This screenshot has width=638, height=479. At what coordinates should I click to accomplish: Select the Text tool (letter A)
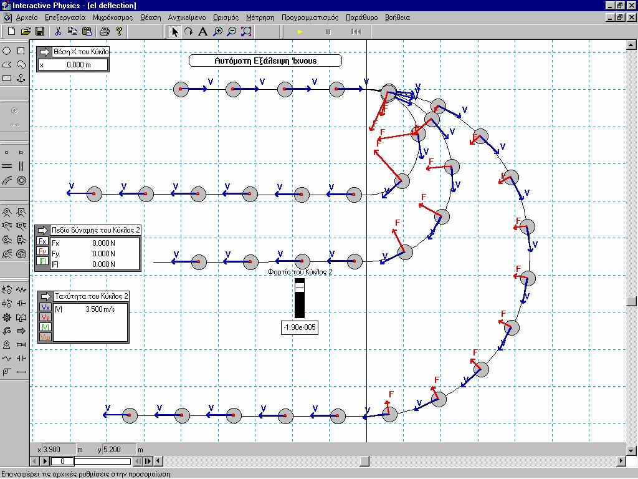(202, 31)
